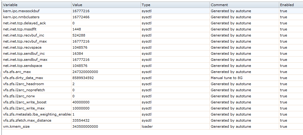Select the kern.ipc.nmbclusters tunable
This screenshot has width=303, height=135.
pos(21,17)
